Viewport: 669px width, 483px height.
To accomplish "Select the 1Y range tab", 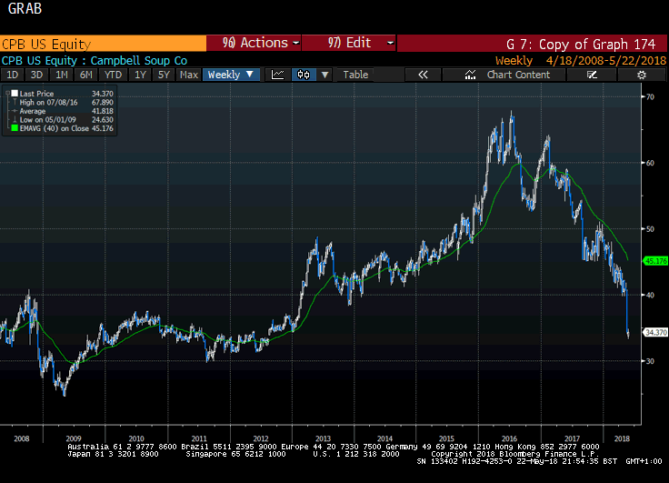I will pyautogui.click(x=140, y=75).
